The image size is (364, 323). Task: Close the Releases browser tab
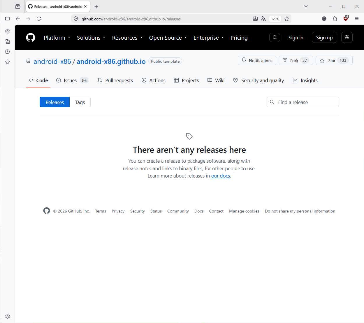85,6
